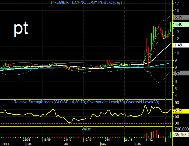Click the latest tall green candlestick
The height and width of the screenshot is (146, 189).
(x=170, y=27)
